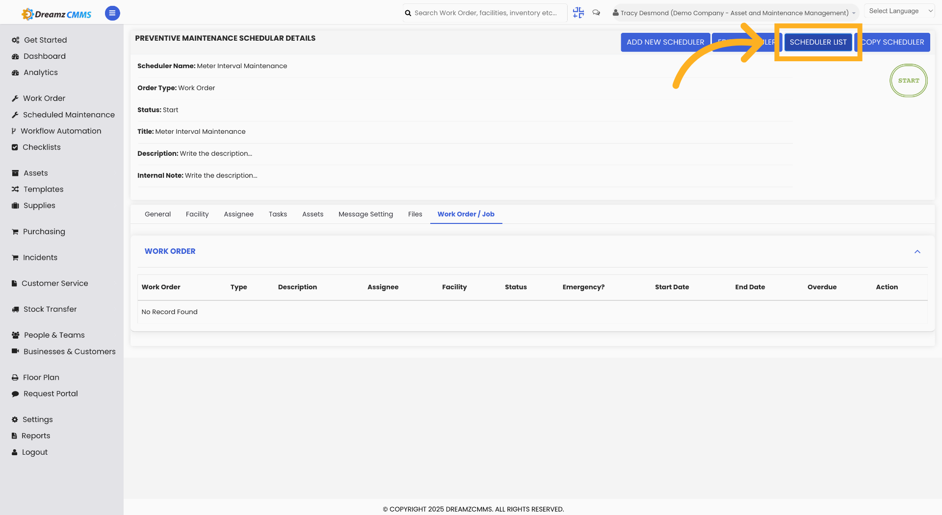Switch to the Assets tab
This screenshot has height=515, width=942.
point(313,214)
